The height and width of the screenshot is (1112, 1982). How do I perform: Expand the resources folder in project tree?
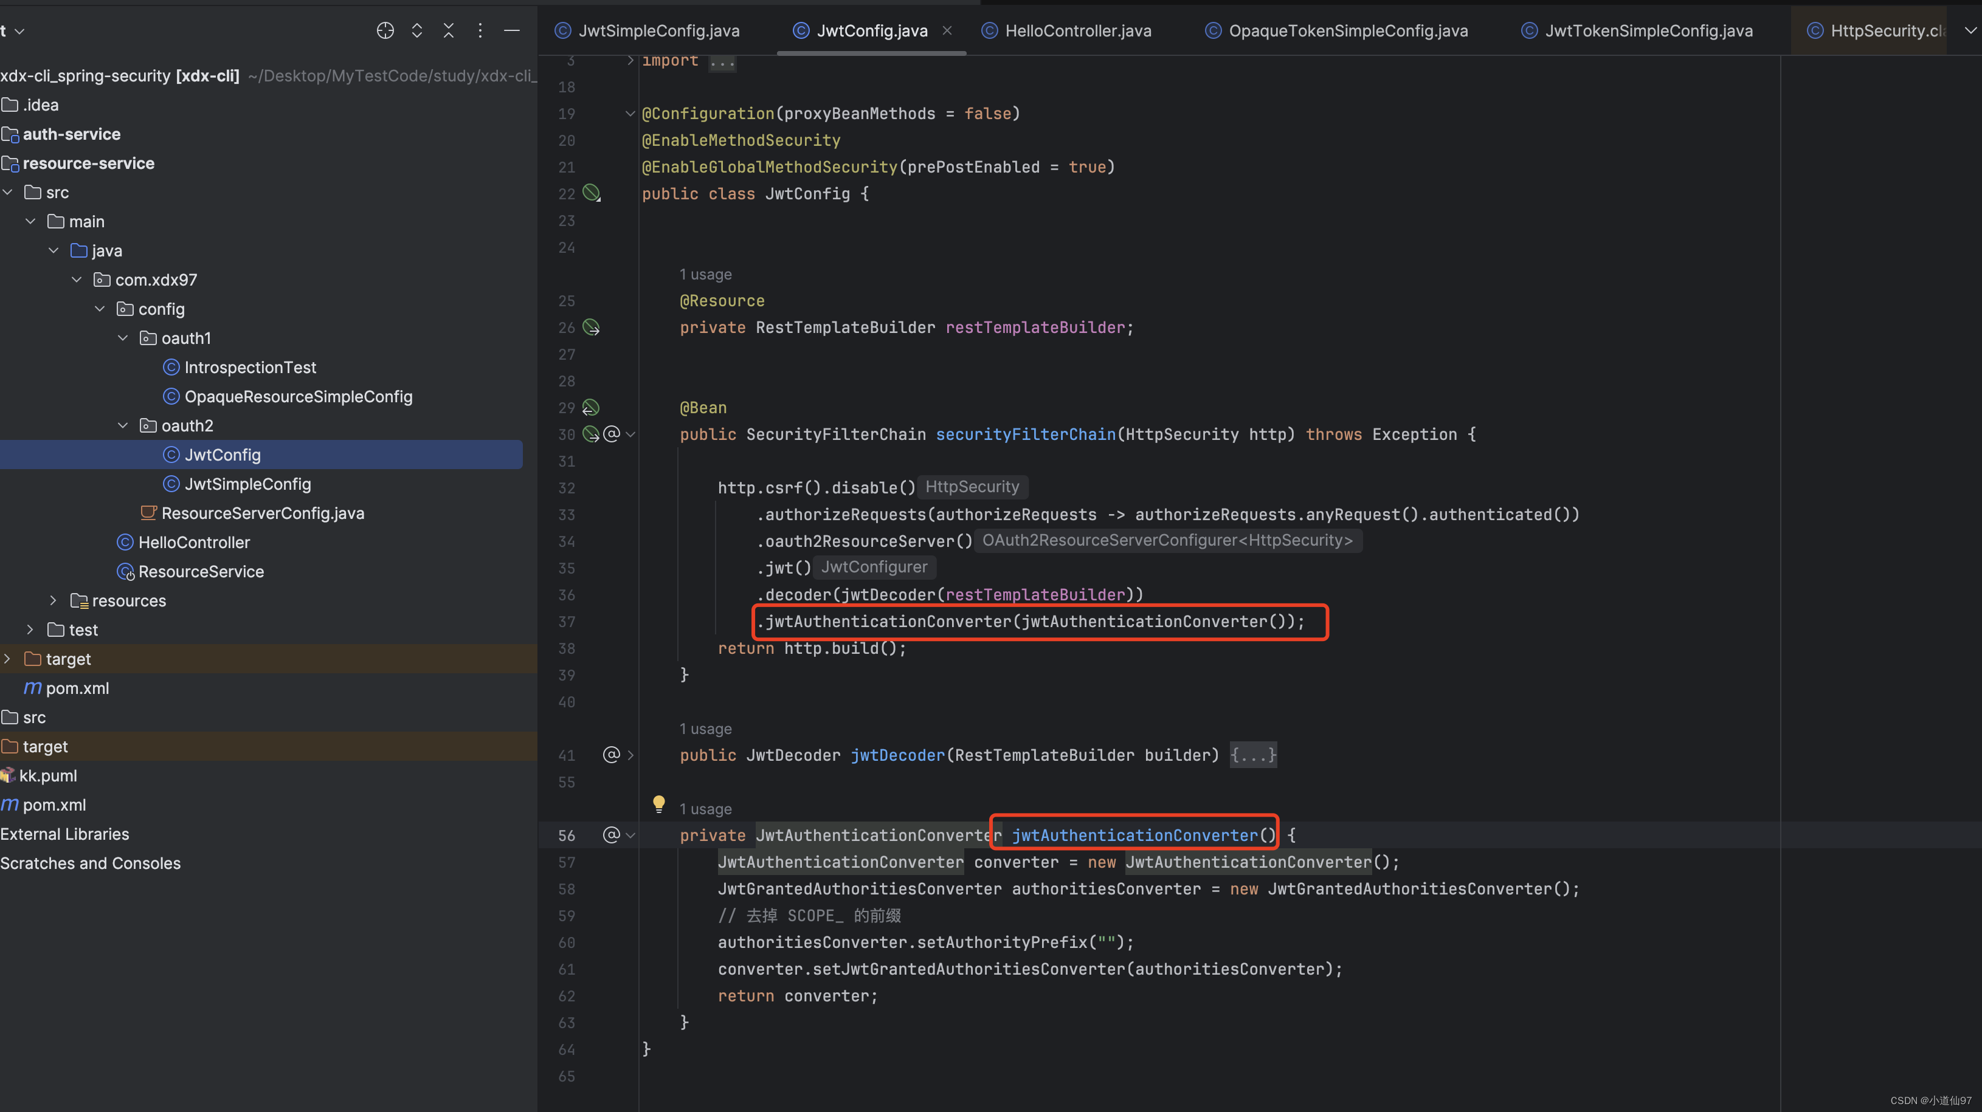(53, 600)
